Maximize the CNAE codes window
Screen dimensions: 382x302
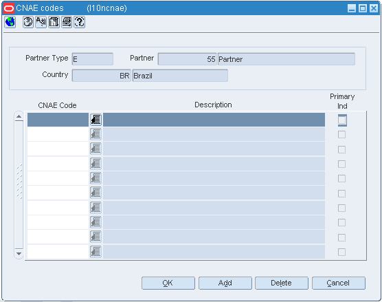pyautogui.click(x=363, y=8)
